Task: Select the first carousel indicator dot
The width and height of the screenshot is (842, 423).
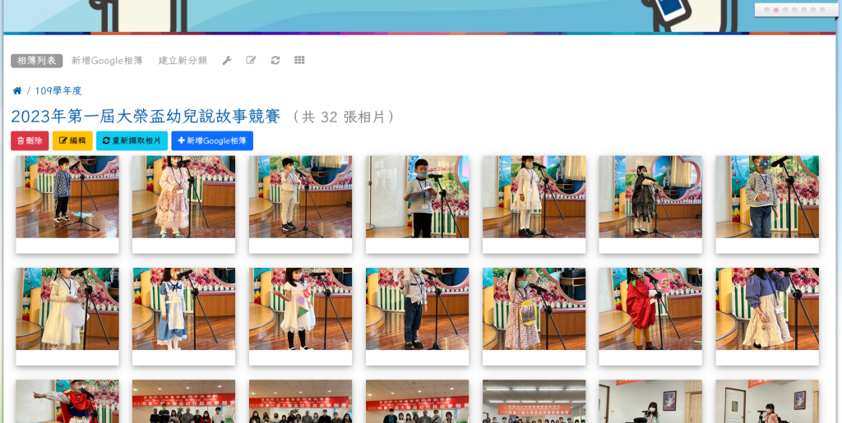Action: click(x=767, y=10)
